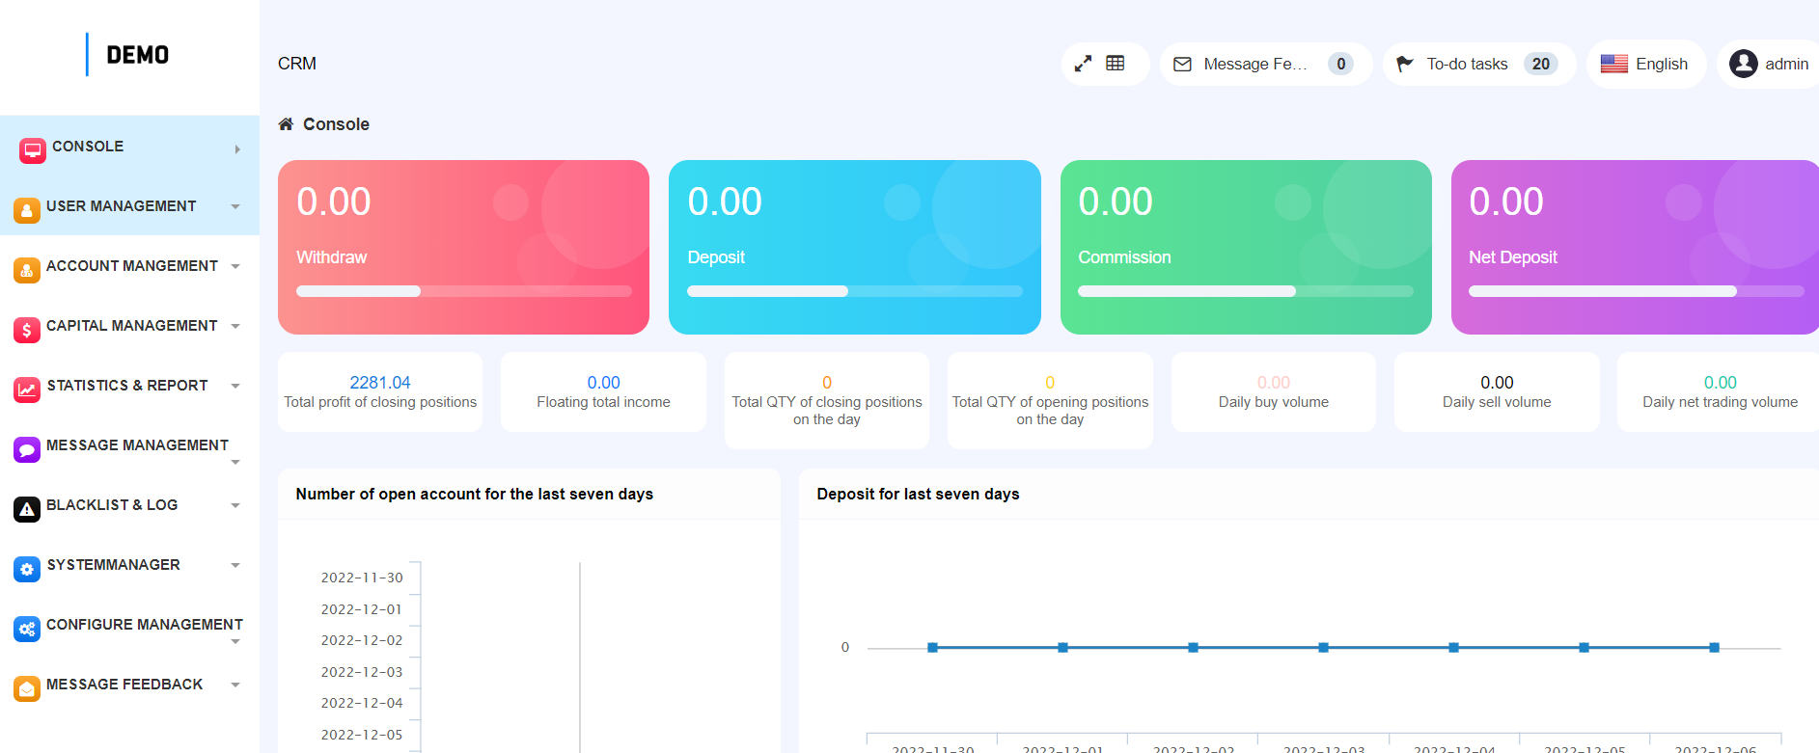The height and width of the screenshot is (753, 1819).
Task: Expand the Statistics & Report arrow
Action: (235, 386)
